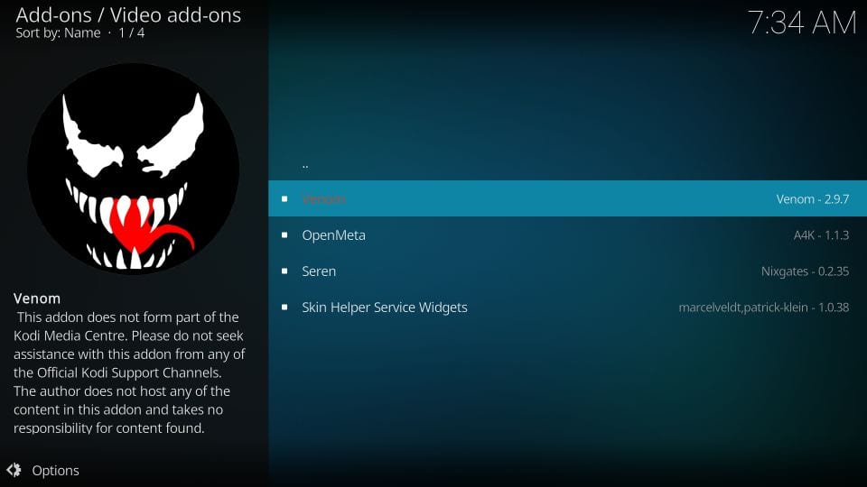The width and height of the screenshot is (867, 487).
Task: Select the Seren add-on
Action: [x=567, y=271]
